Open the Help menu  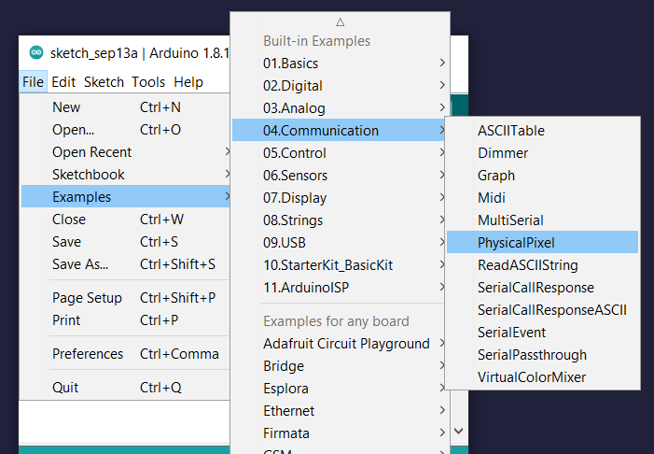[188, 82]
